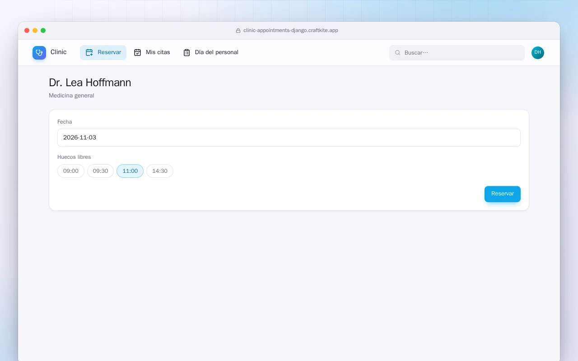This screenshot has width=578, height=361.
Task: Click the Día del personal clipboard icon
Action: (x=186, y=52)
